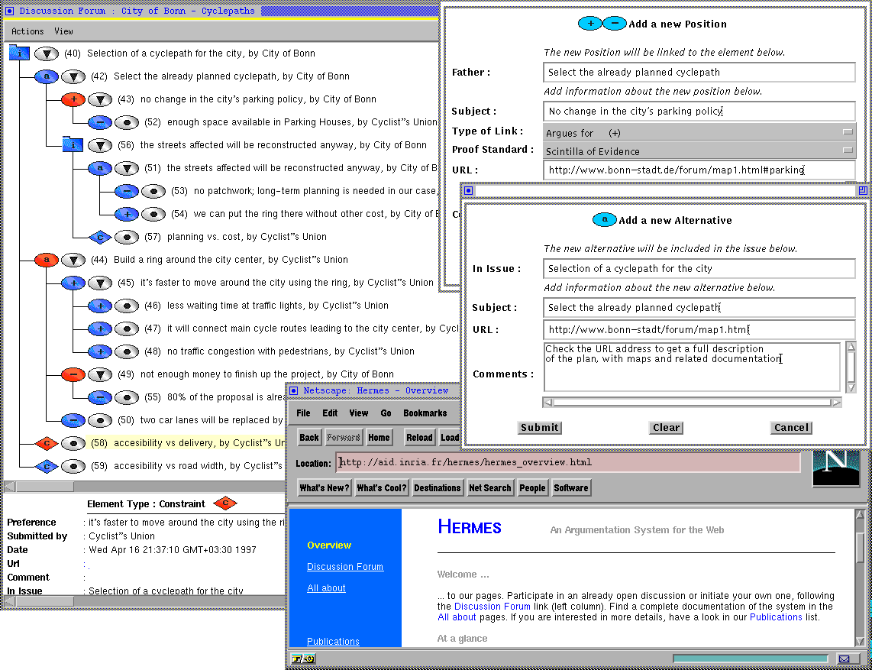This screenshot has height=670, width=872.
Task: Click the red constraint diamond of row 58
Action: pyautogui.click(x=47, y=444)
